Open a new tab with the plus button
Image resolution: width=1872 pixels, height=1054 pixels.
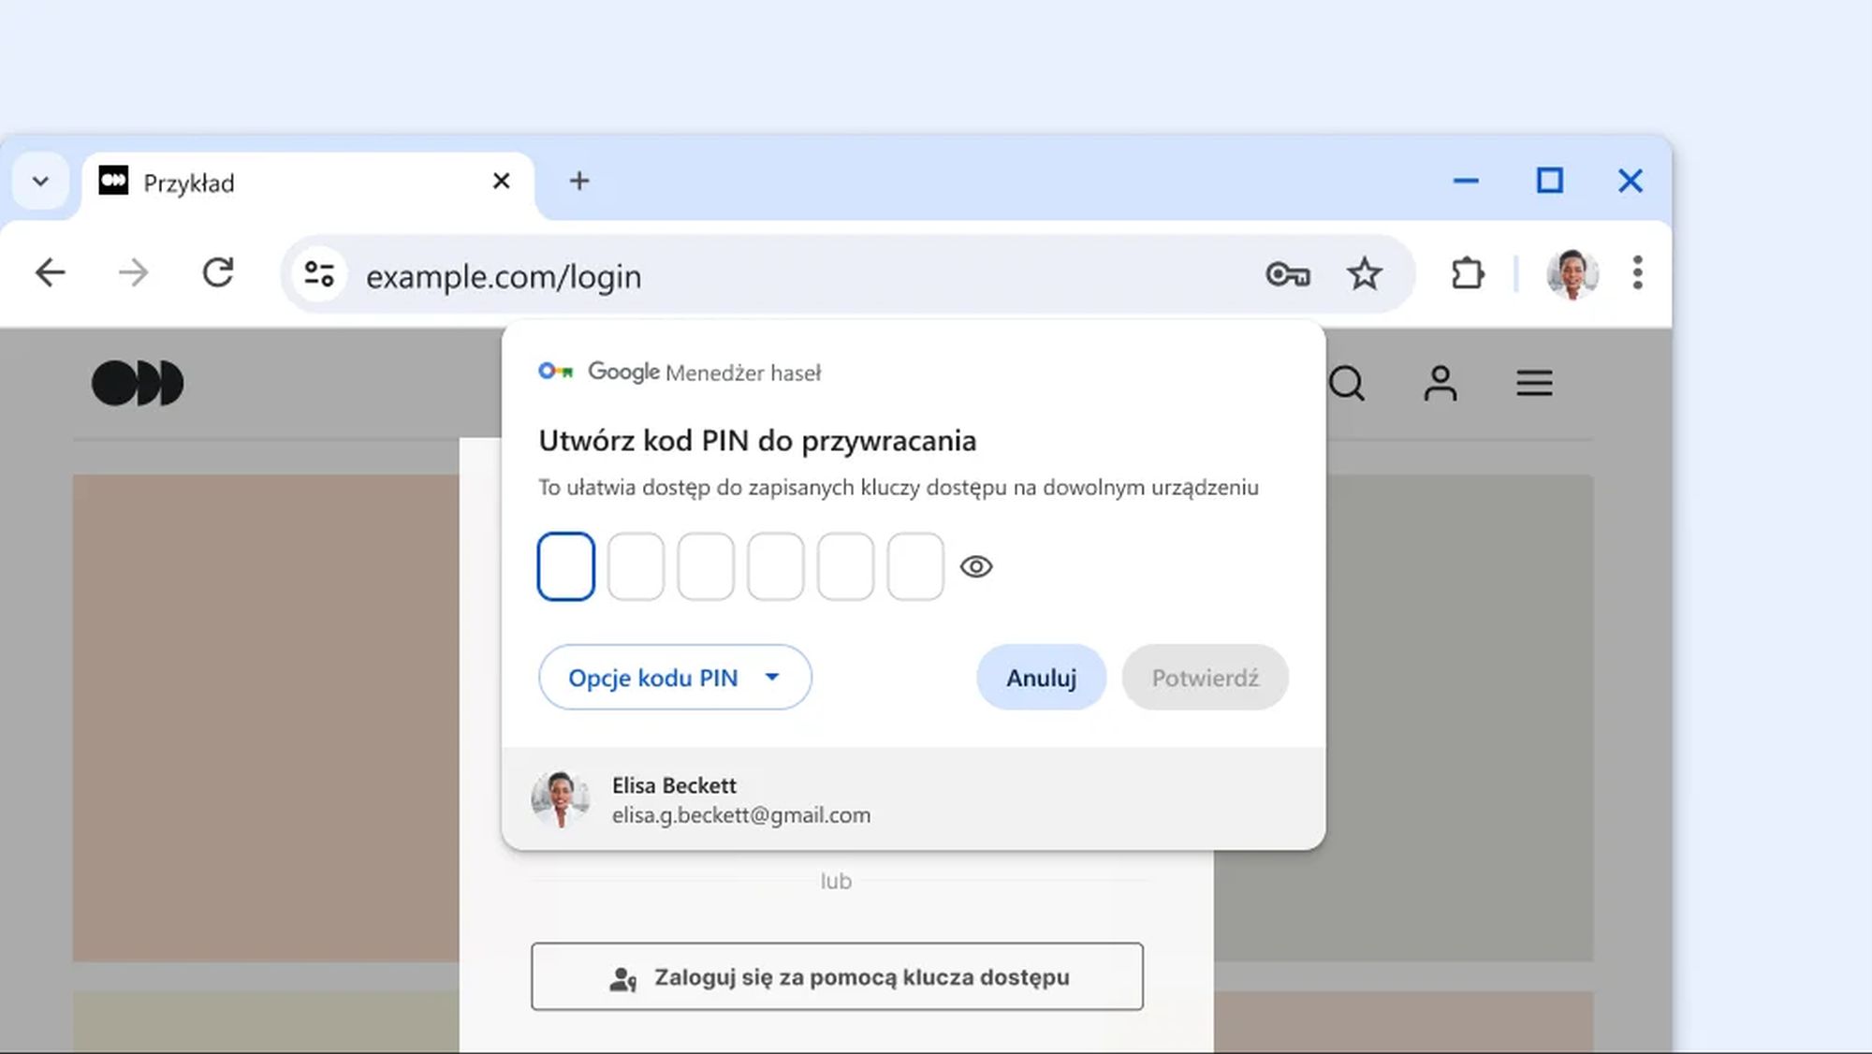(579, 181)
